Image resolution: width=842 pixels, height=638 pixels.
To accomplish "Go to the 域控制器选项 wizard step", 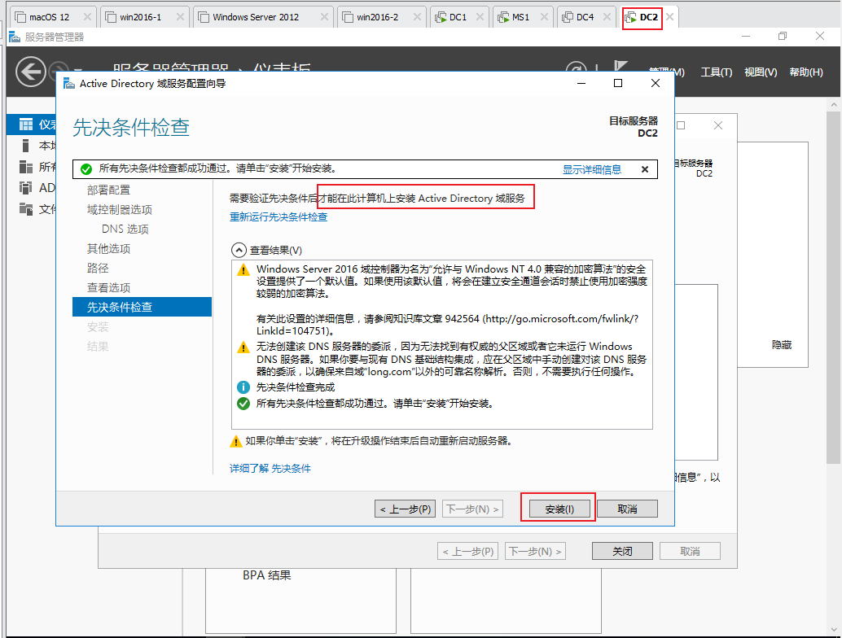I will (x=119, y=210).
